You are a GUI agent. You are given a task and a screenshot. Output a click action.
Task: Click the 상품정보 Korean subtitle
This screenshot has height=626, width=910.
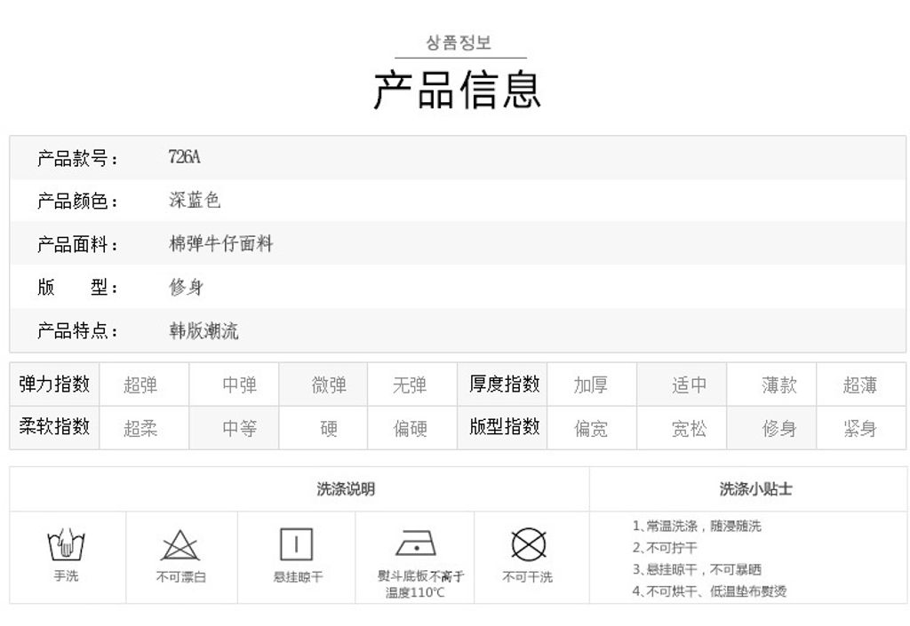(458, 43)
